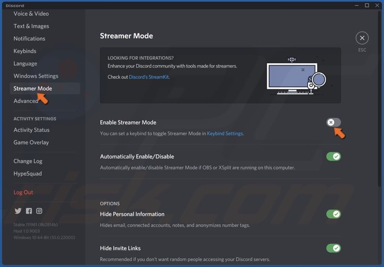384x267 pixels.
Task: Click the 'Enable Streamer Mode' label
Action: pyautogui.click(x=128, y=123)
